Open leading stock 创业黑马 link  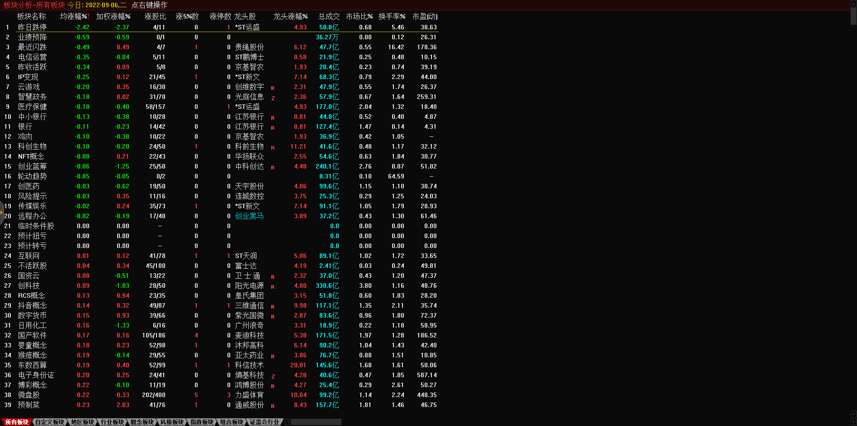pyautogui.click(x=249, y=216)
